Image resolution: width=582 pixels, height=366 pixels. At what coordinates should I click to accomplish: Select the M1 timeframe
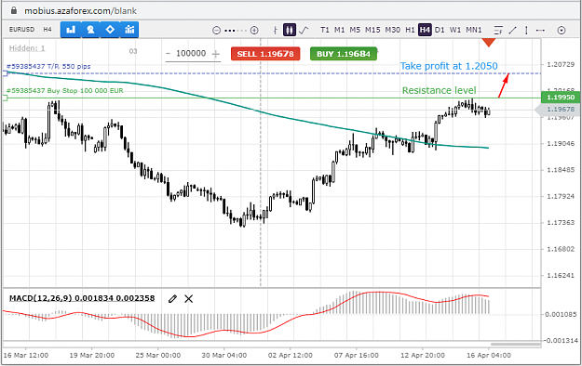339,30
